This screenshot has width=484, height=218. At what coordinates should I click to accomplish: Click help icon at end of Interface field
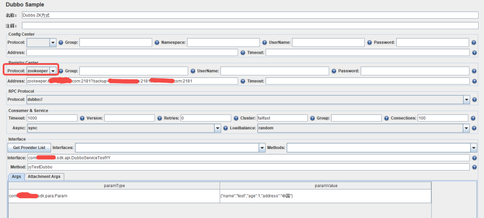pyautogui.click(x=474, y=158)
